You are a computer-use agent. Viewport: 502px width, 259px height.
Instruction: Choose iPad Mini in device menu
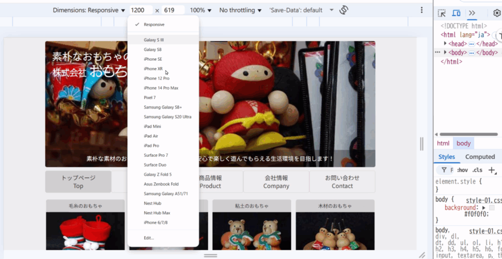(152, 126)
